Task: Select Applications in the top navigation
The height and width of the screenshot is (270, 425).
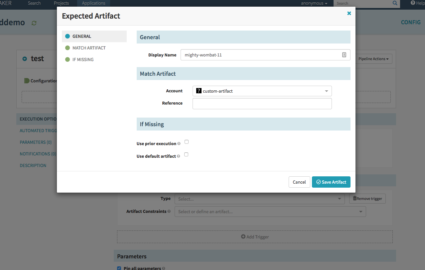Action: [93, 3]
